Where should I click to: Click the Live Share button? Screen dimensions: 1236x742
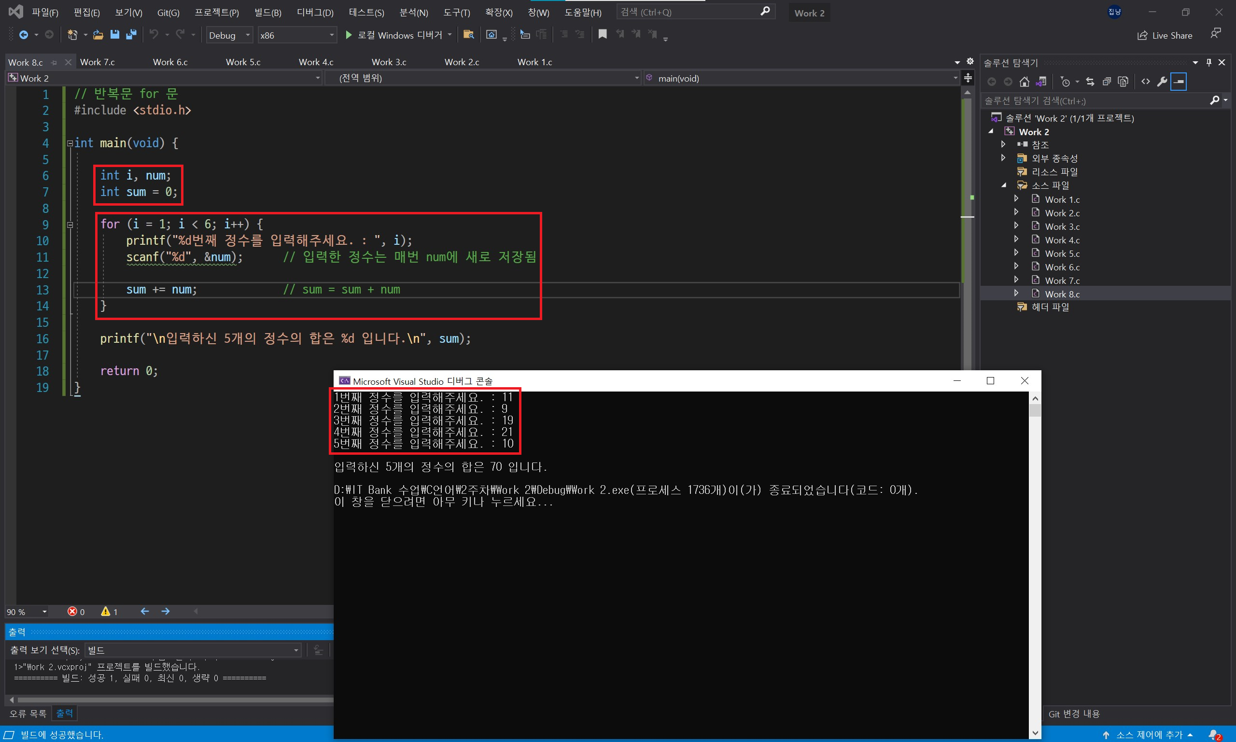tap(1165, 36)
